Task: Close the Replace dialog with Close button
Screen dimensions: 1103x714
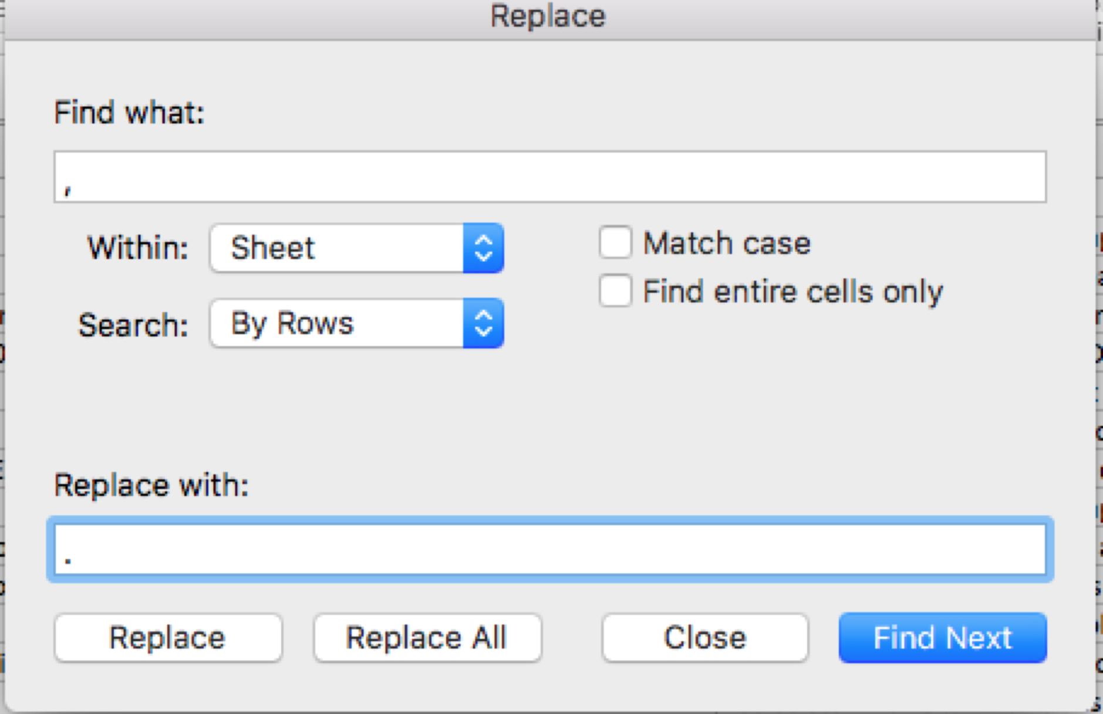Action: (x=704, y=638)
